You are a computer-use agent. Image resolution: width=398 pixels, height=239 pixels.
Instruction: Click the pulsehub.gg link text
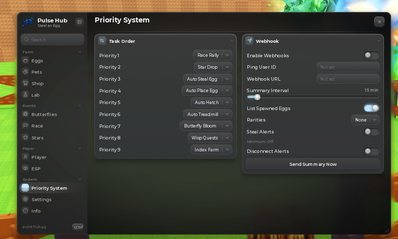coord(34,227)
